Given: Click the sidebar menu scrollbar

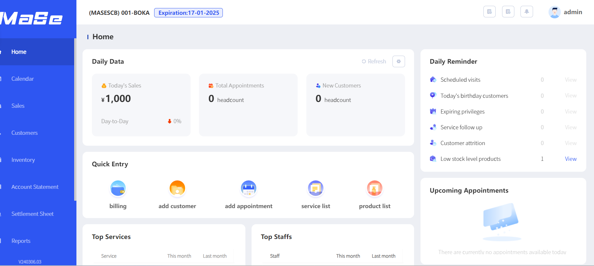Looking at the screenshot, I should click(x=75, y=120).
